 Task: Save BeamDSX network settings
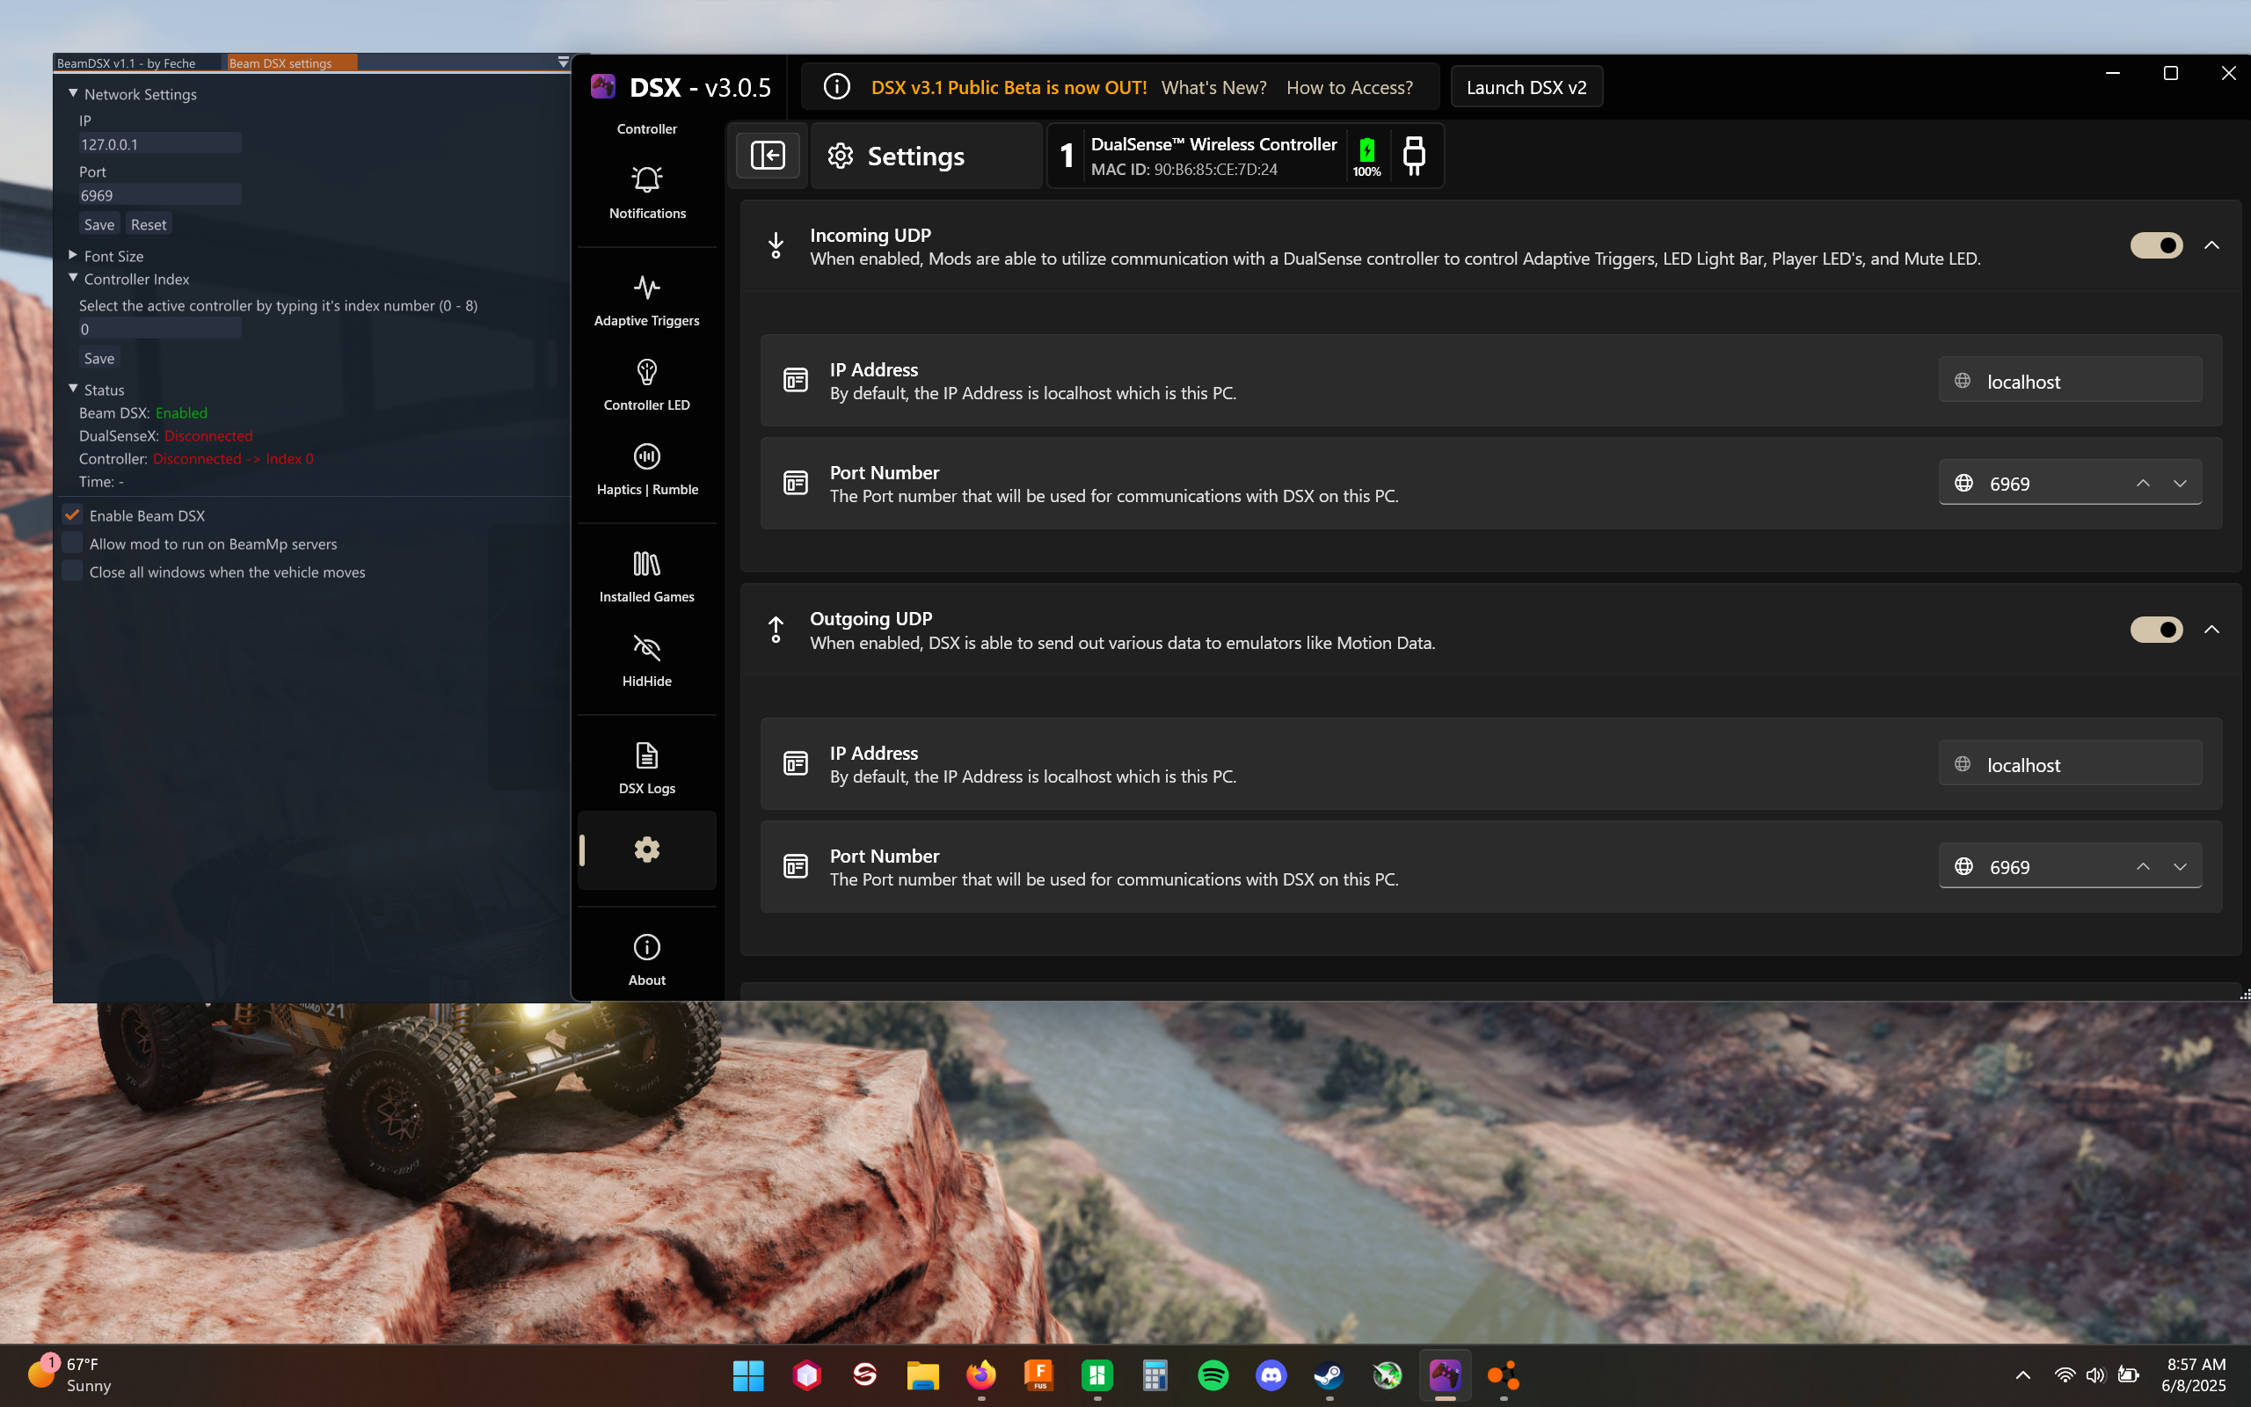[99, 224]
